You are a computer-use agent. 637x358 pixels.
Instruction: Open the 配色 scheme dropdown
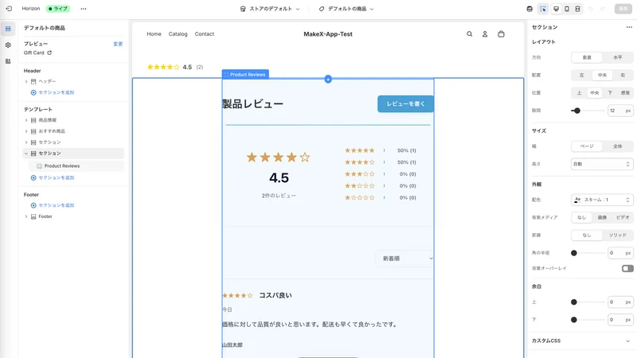(602, 200)
